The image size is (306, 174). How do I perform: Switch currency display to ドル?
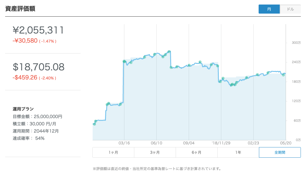[290, 9]
